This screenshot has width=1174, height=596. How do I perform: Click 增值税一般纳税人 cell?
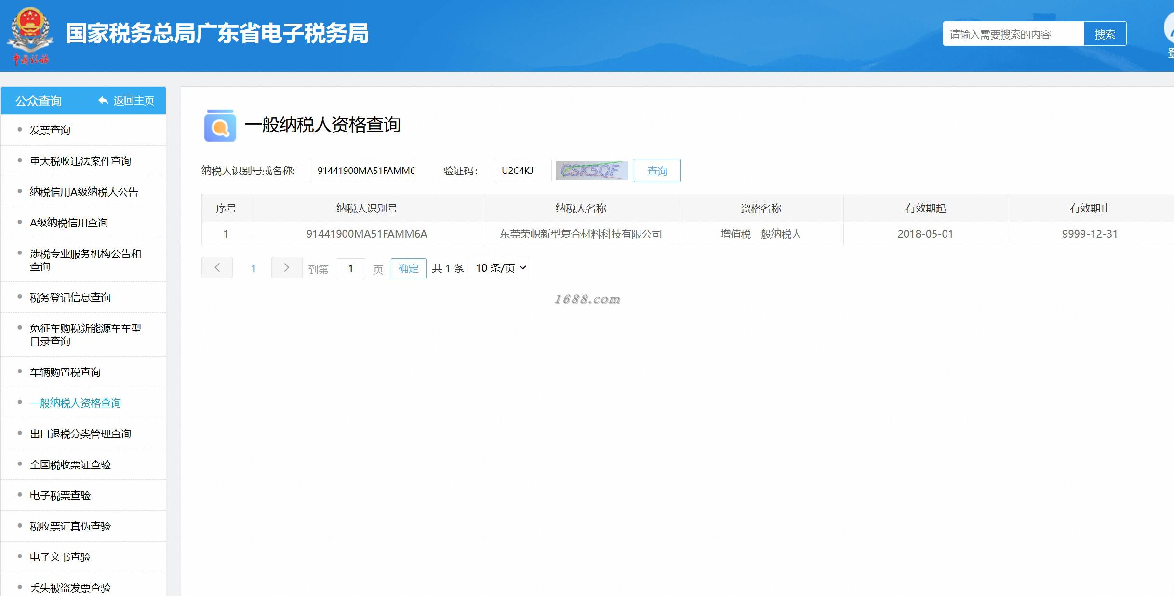pyautogui.click(x=761, y=234)
